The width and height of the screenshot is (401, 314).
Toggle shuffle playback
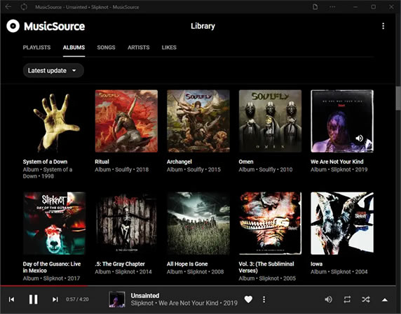(366, 299)
